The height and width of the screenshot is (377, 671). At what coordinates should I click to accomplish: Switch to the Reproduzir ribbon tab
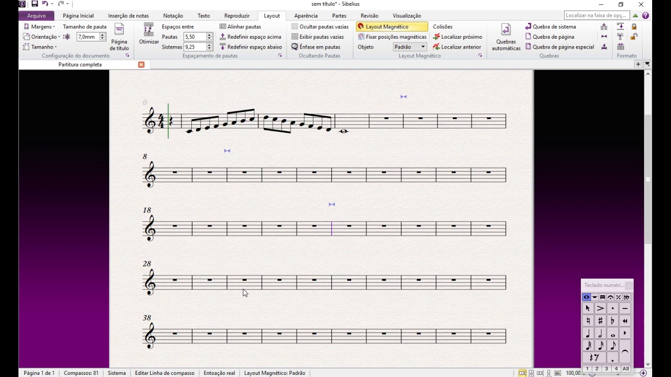tap(237, 16)
